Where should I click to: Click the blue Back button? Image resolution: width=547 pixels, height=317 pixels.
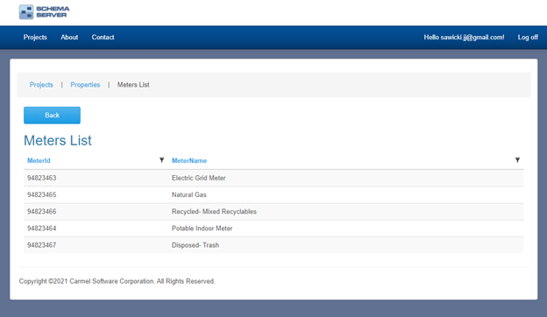52,116
